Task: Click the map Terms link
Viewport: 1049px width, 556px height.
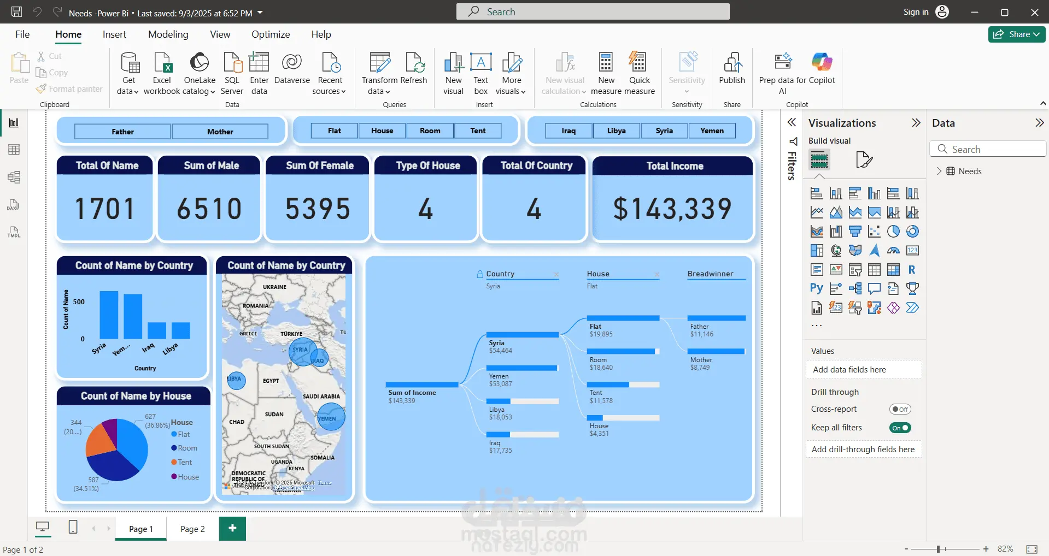Action: tap(325, 483)
